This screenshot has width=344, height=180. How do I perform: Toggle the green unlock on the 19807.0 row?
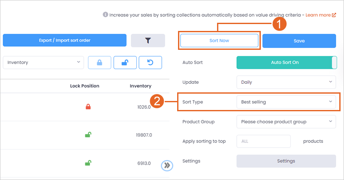[x=88, y=135]
